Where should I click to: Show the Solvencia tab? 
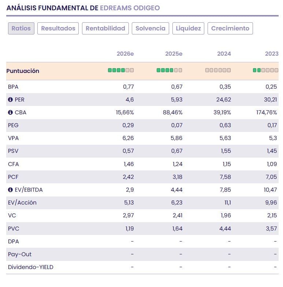(150, 28)
